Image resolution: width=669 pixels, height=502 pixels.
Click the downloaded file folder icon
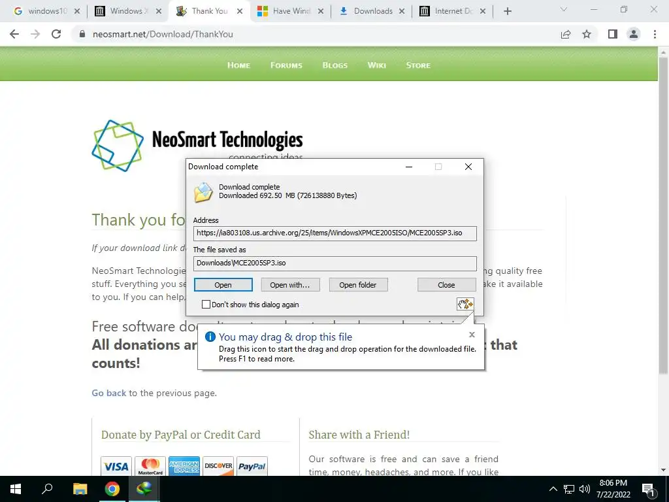click(203, 192)
